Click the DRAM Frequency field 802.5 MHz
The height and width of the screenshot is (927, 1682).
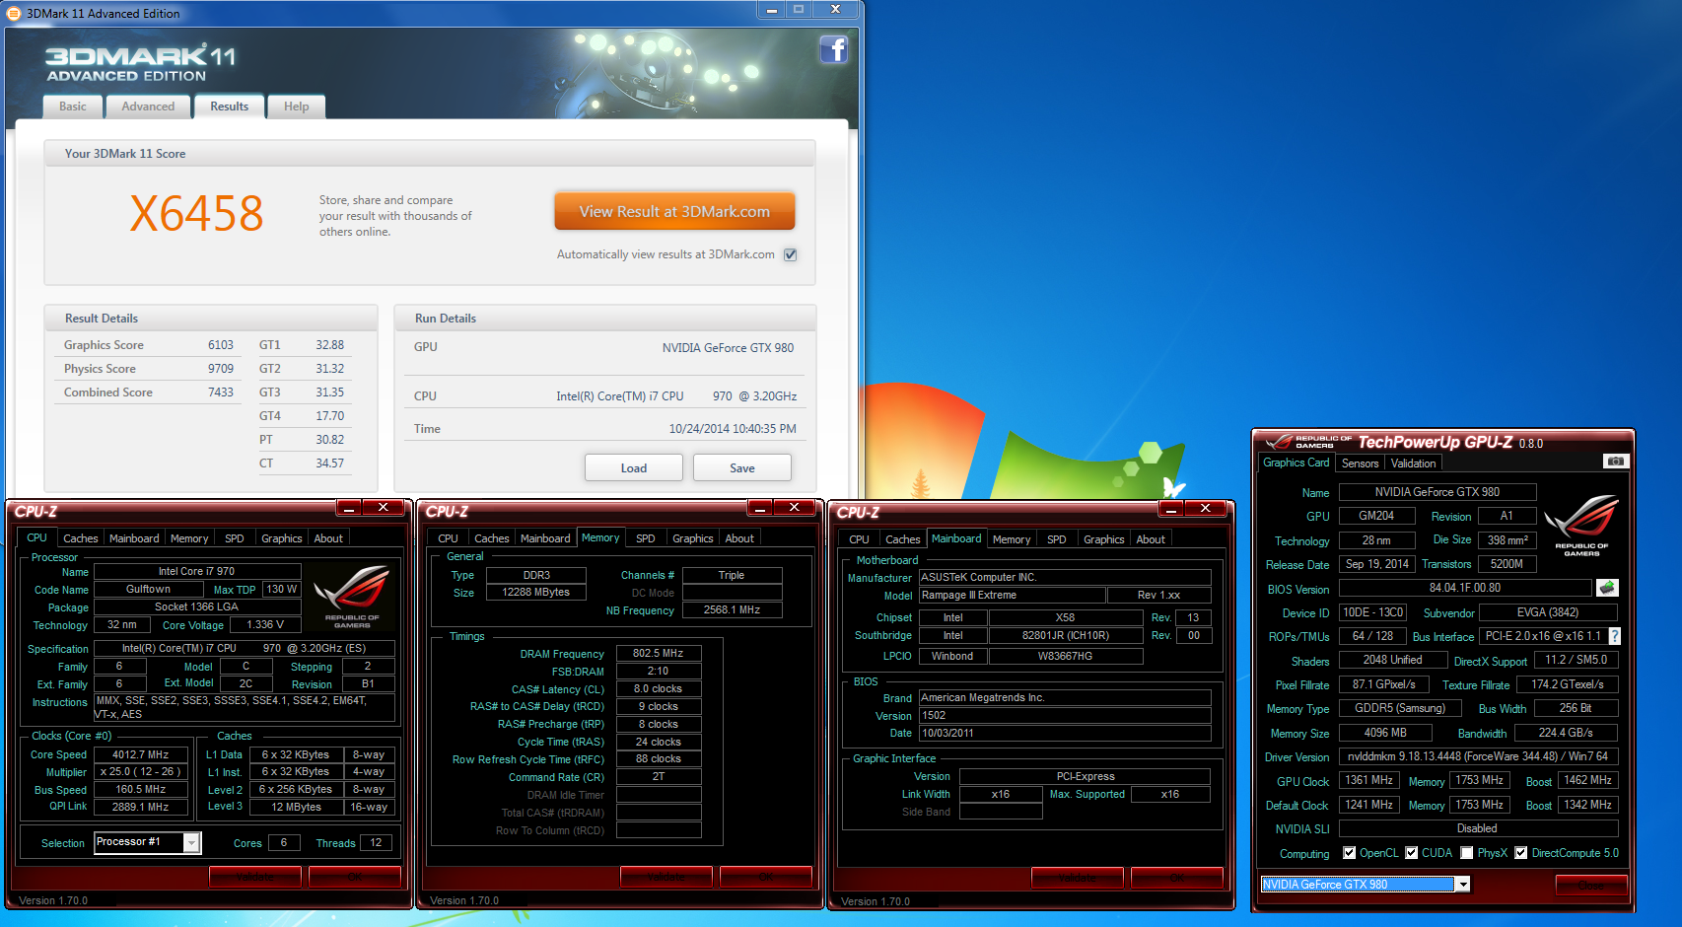tap(659, 653)
